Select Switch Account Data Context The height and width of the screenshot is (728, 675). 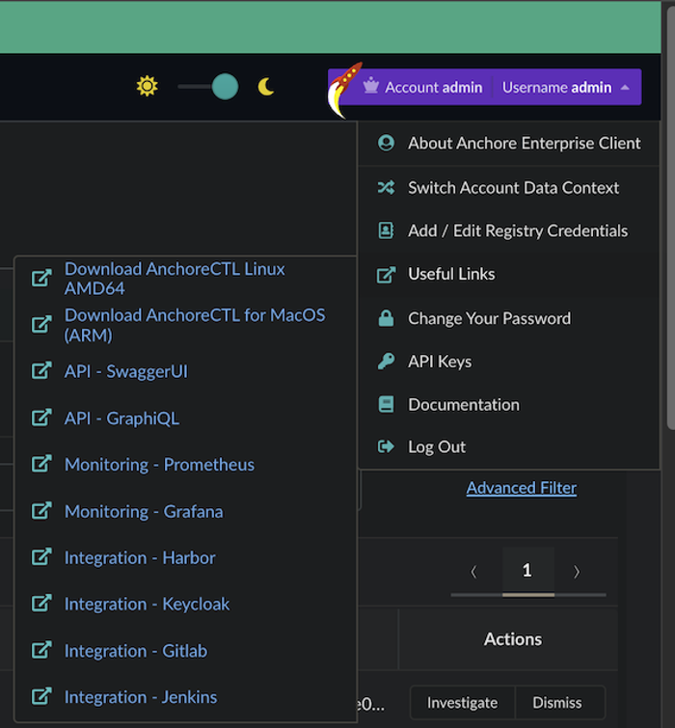click(513, 187)
